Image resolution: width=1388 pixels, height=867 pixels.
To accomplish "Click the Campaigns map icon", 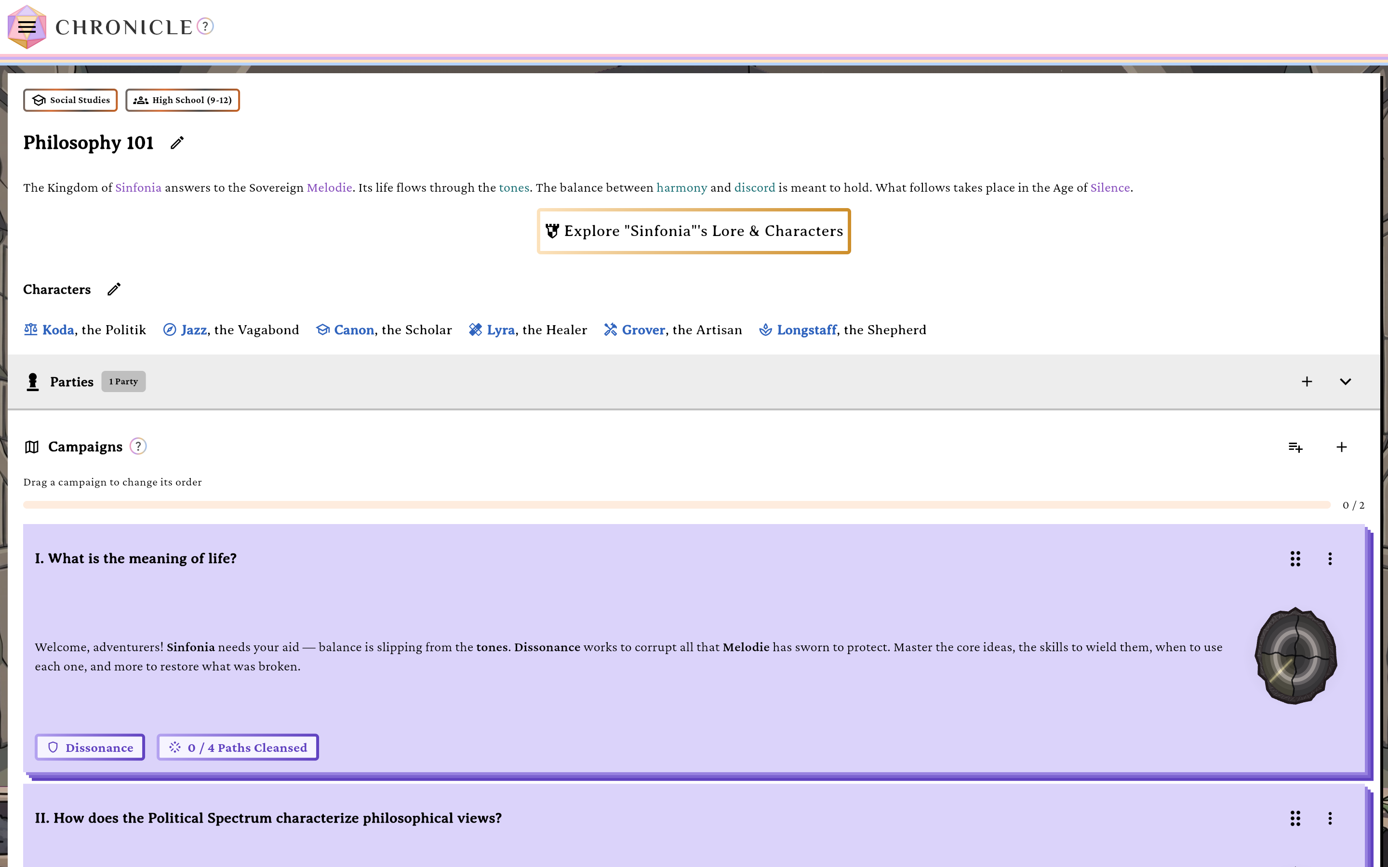I will [32, 447].
